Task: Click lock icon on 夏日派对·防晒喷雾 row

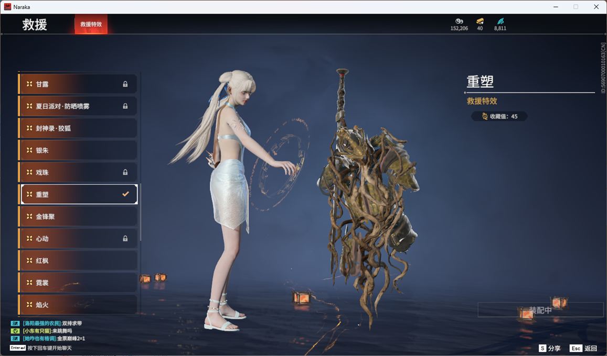Action: coord(125,106)
